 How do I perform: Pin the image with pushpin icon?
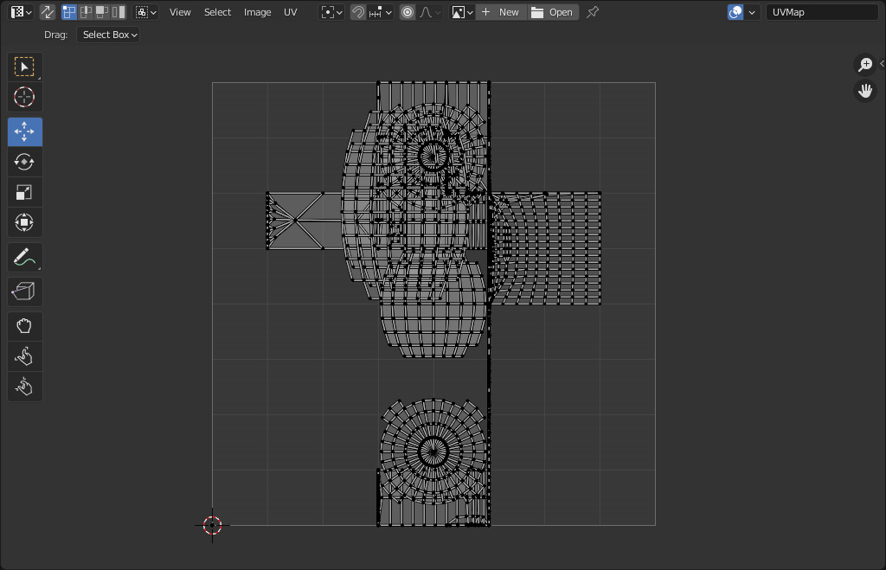(592, 12)
